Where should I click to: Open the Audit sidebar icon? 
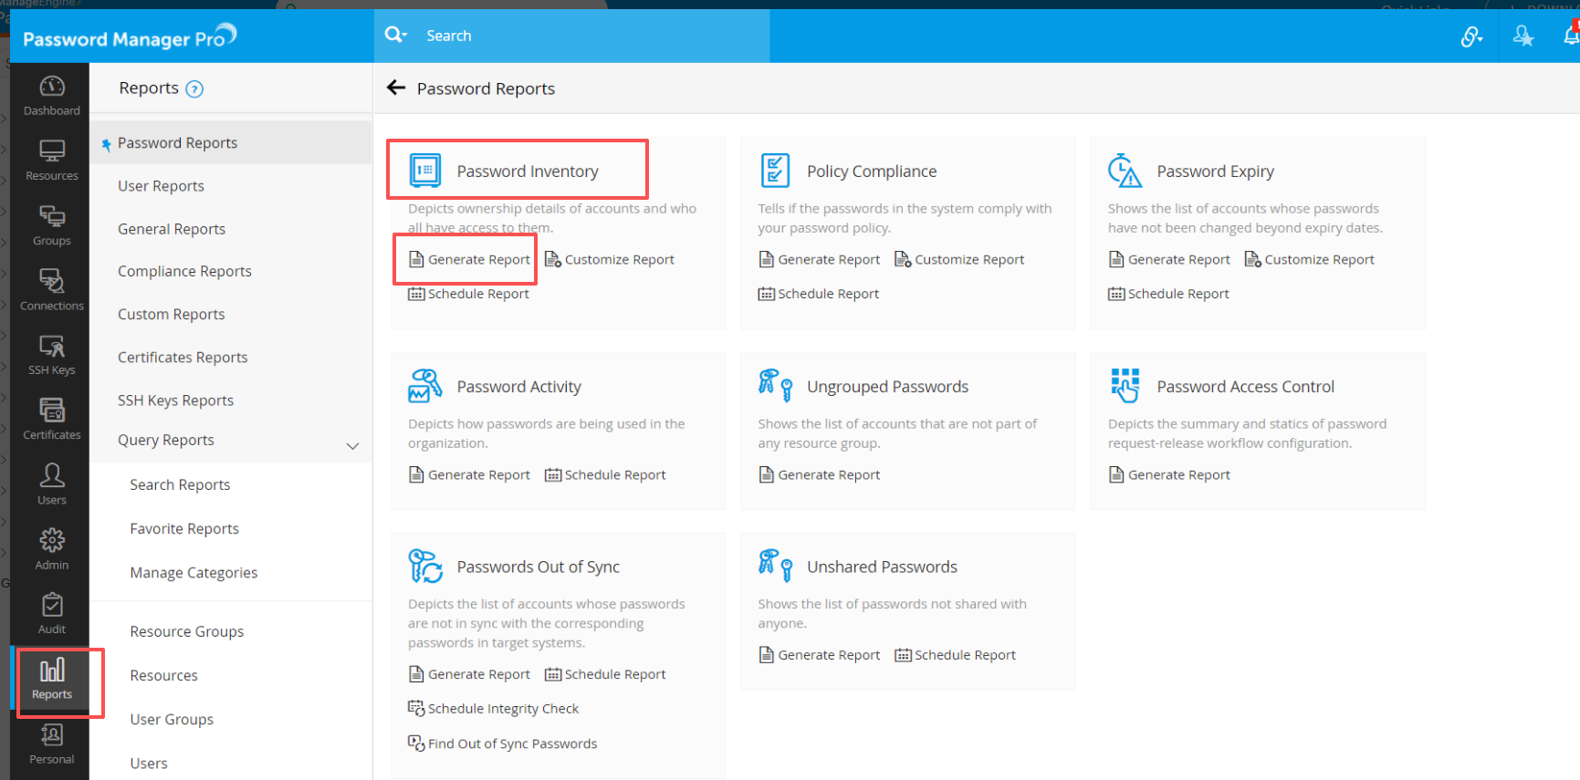coord(51,613)
